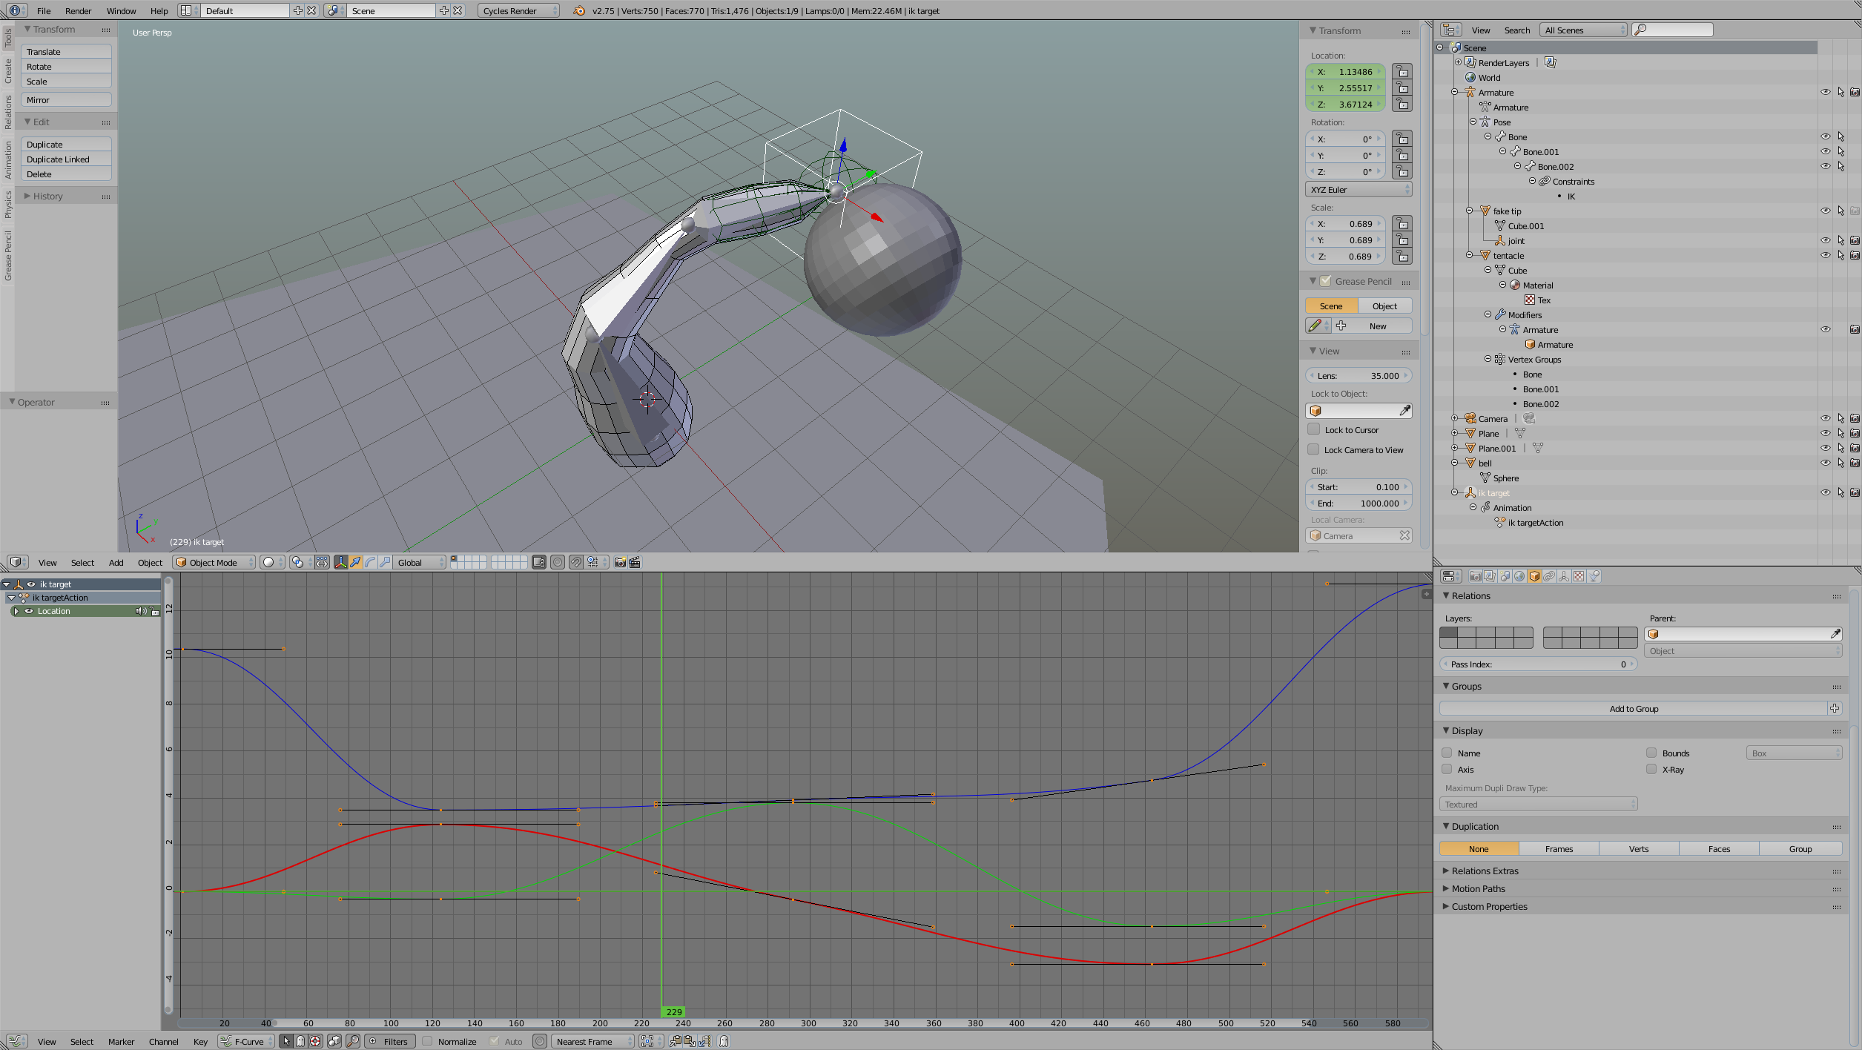Check the Name display option
This screenshot has height=1050, width=1862.
[1447, 753]
